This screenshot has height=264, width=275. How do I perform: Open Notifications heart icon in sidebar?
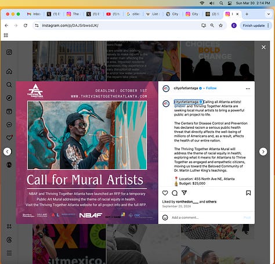click(9, 138)
